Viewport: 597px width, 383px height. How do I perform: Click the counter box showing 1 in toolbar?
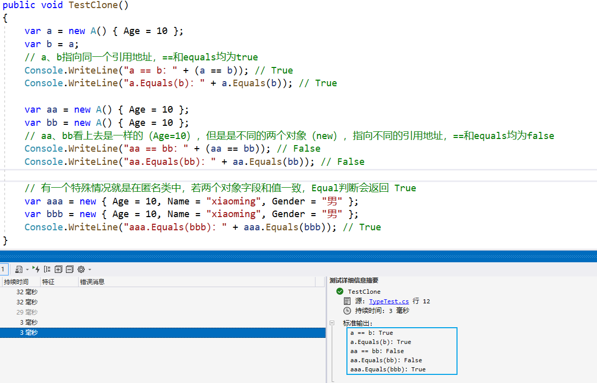tap(3, 269)
